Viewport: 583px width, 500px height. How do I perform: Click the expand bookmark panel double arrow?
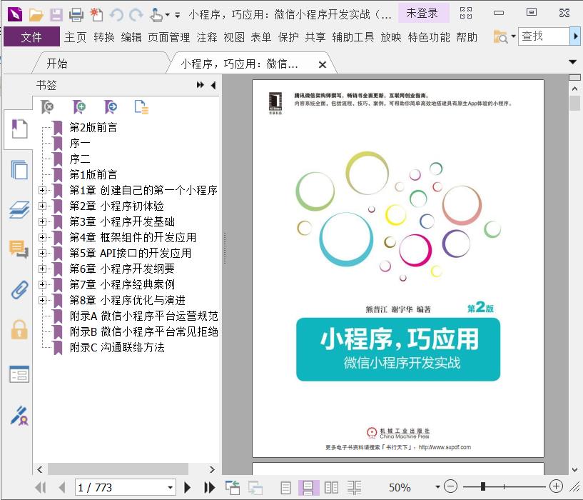pos(200,85)
